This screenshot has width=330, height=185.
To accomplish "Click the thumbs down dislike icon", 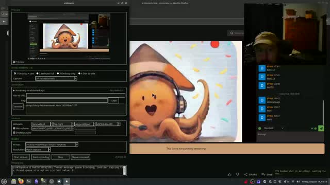I will pos(237,174).
